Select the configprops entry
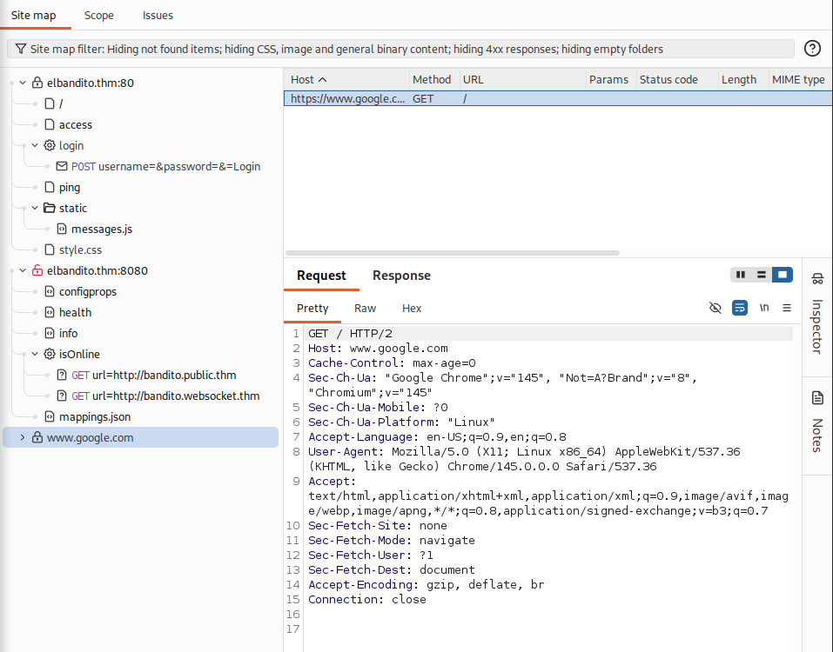 [88, 291]
